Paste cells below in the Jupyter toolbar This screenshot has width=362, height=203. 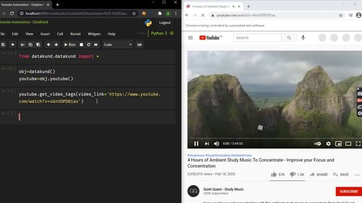click(x=38, y=45)
